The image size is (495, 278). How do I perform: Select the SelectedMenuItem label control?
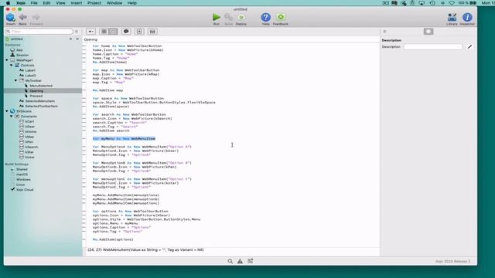pos(39,101)
